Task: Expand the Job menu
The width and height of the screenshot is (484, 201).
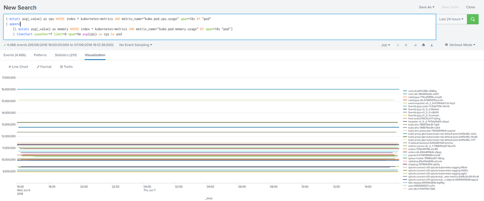Action: pos(386,45)
